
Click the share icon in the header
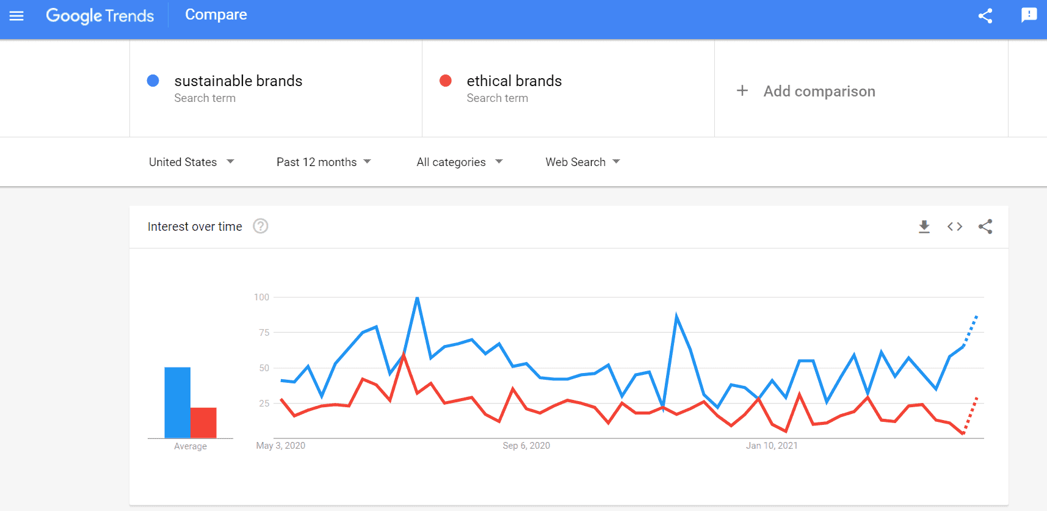coord(985,16)
